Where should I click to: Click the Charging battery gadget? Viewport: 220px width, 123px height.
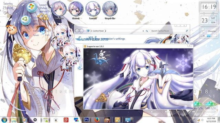(209, 32)
